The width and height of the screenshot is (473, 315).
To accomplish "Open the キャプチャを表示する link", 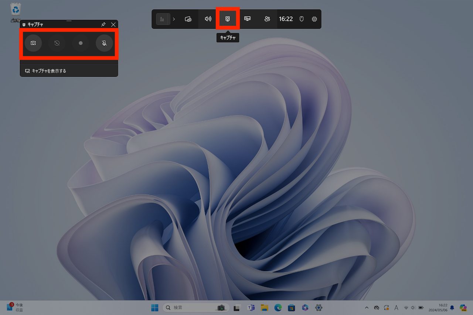I will click(x=45, y=71).
